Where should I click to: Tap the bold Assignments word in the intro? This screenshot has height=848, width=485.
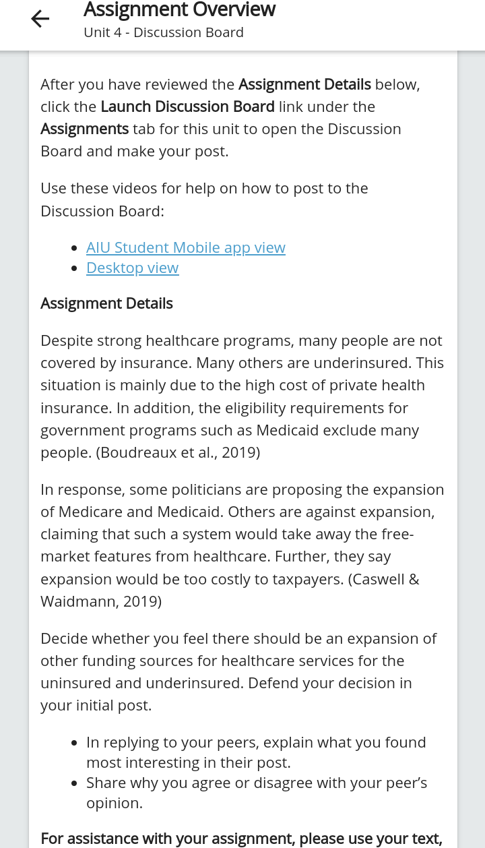coord(84,129)
